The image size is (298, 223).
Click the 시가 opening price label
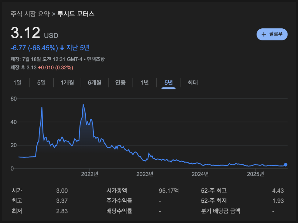(x=17, y=191)
